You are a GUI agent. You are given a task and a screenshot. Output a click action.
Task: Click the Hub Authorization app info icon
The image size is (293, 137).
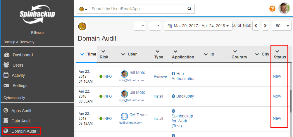173,74
